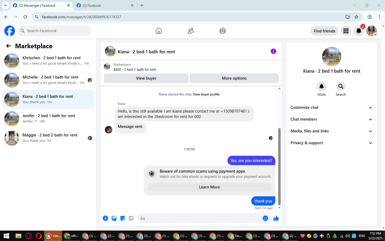Open File Explorer from the taskbar
Screen dimensions: 385x241
coord(18,236)
